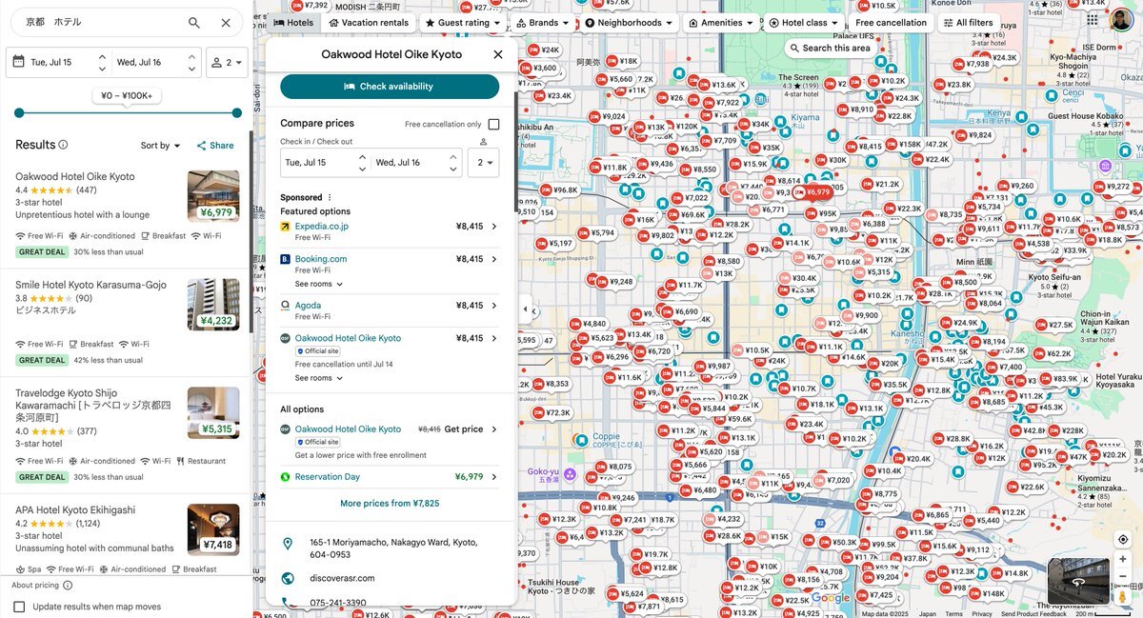
Task: Open the Sort by dropdown
Action: (x=161, y=146)
